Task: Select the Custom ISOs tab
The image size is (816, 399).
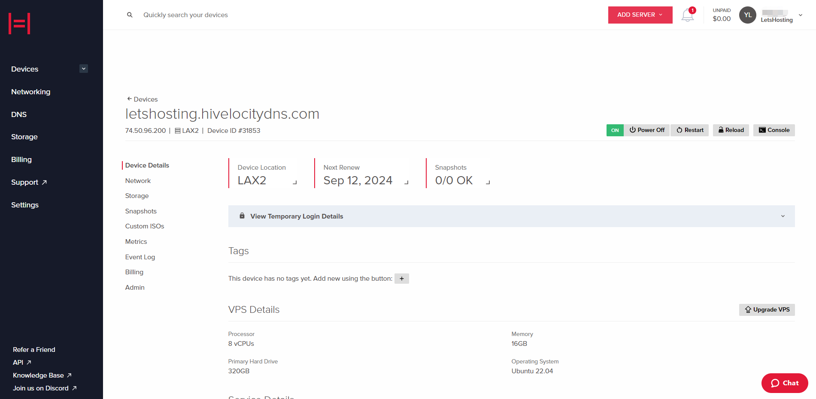Action: tap(145, 226)
